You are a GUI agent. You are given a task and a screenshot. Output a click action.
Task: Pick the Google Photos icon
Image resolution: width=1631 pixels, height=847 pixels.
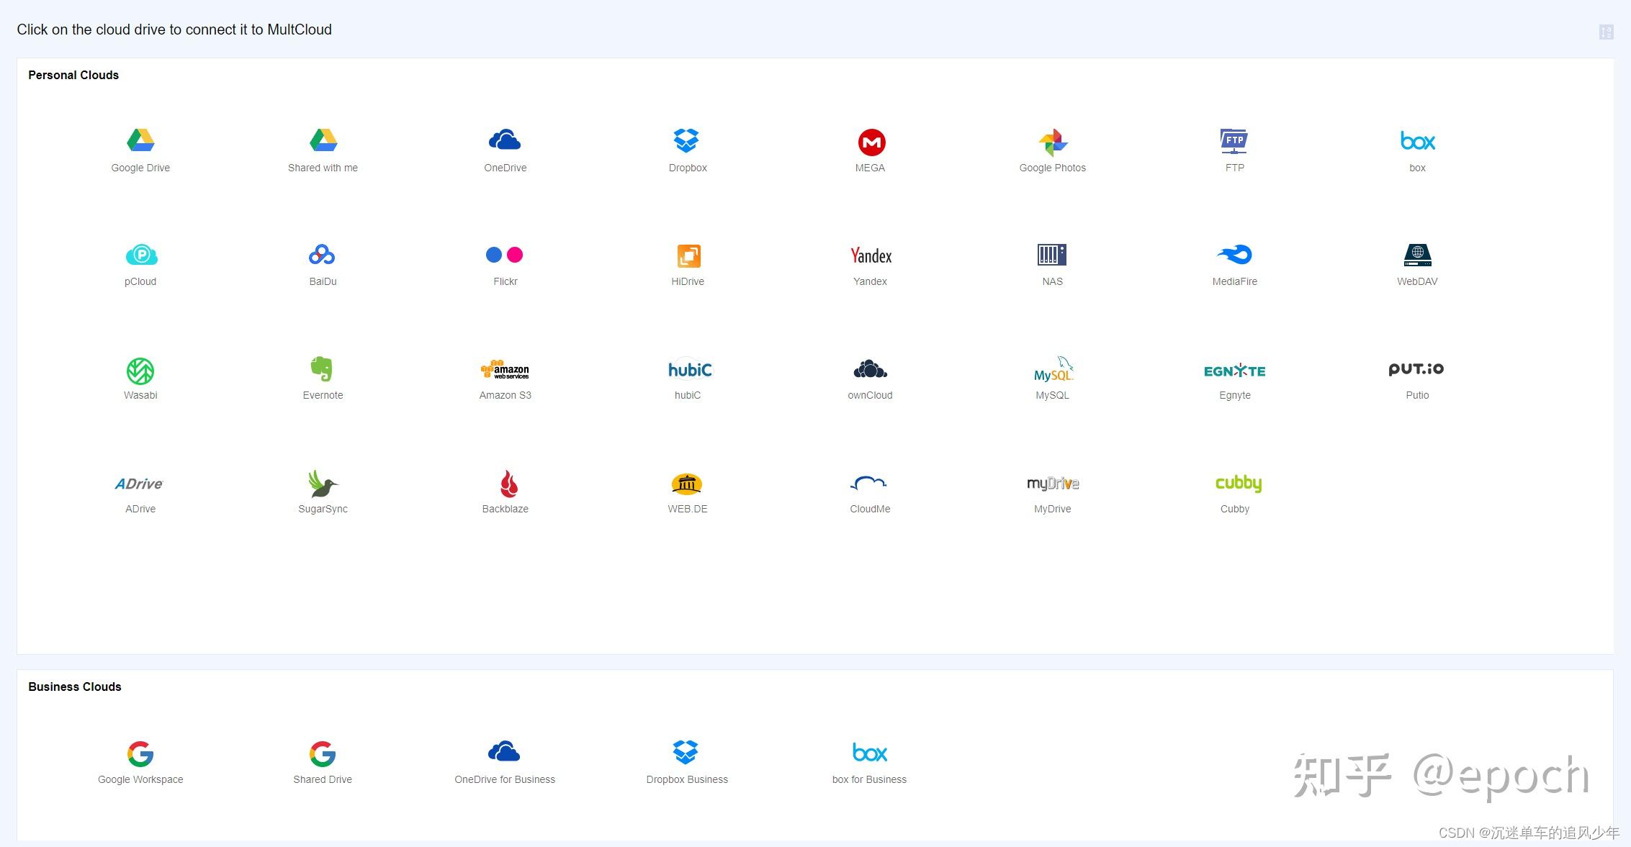1053,142
